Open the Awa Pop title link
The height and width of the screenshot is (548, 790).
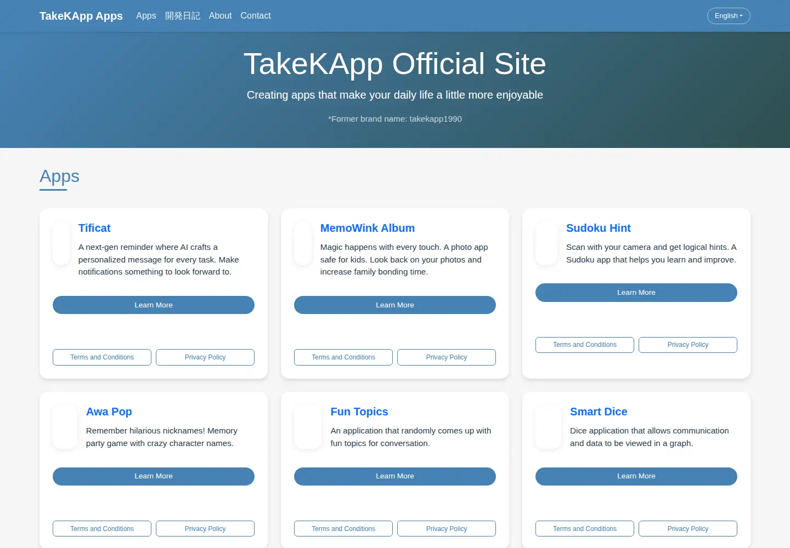(x=109, y=412)
